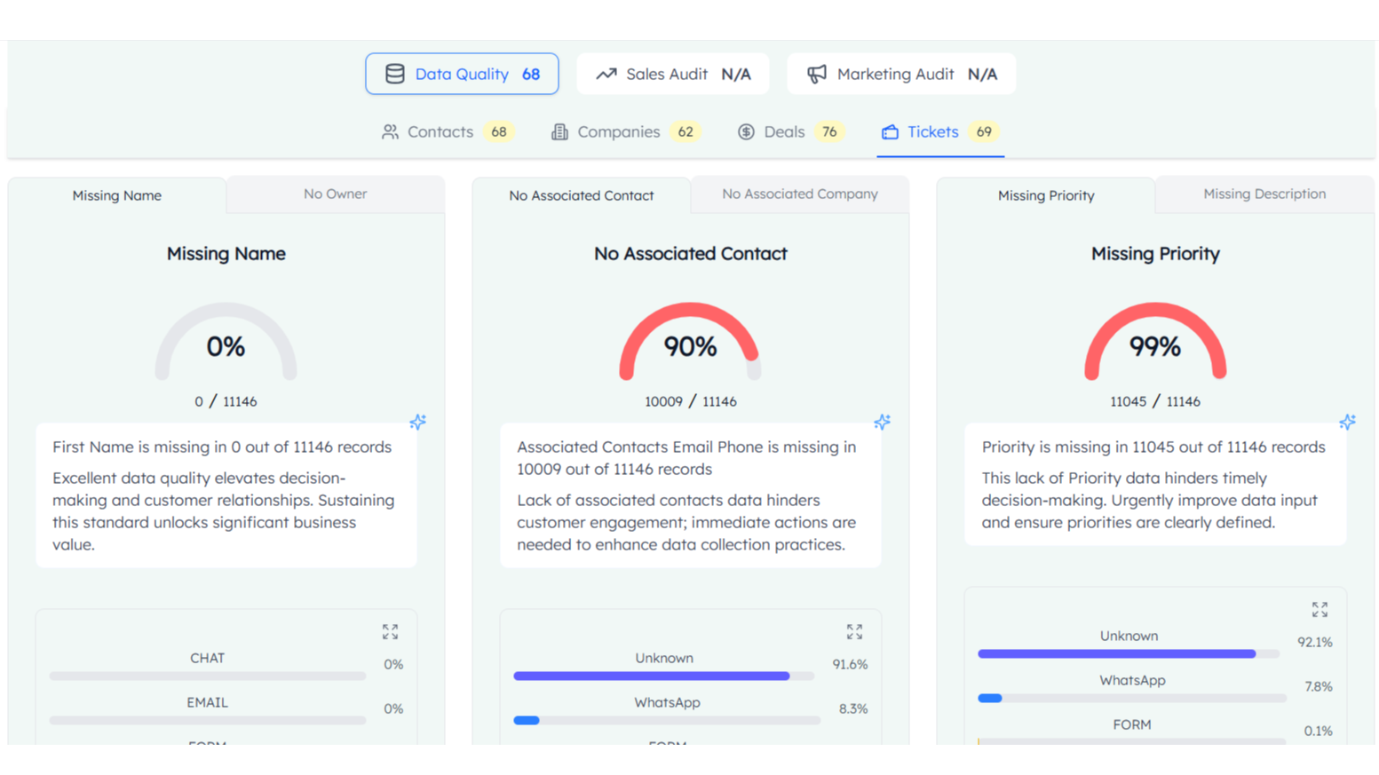
Task: Expand the No Associated Contact breakdown chart
Action: pos(854,631)
